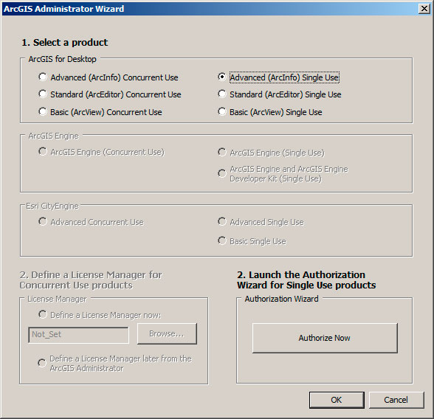Select CityEngine Advanced Concurrent Use option
434x419 pixels.
pyautogui.click(x=43, y=222)
